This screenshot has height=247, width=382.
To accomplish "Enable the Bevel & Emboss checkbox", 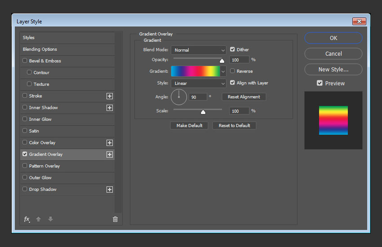I will point(25,60).
